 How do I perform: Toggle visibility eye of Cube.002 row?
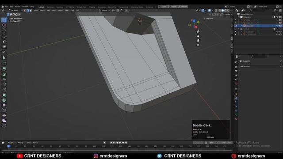pos(277,26)
